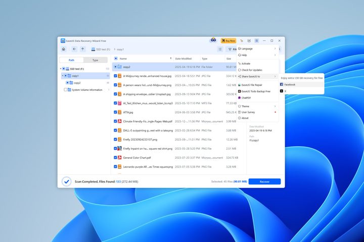Expand the Share EaseUS to submenu arrow
This screenshot has width=364, height=242.
(275, 77)
